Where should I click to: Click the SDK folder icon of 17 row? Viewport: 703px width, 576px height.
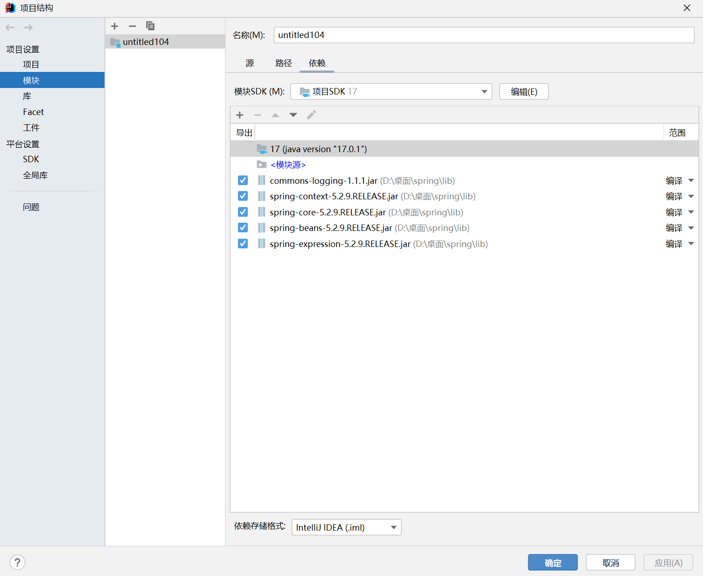click(262, 149)
